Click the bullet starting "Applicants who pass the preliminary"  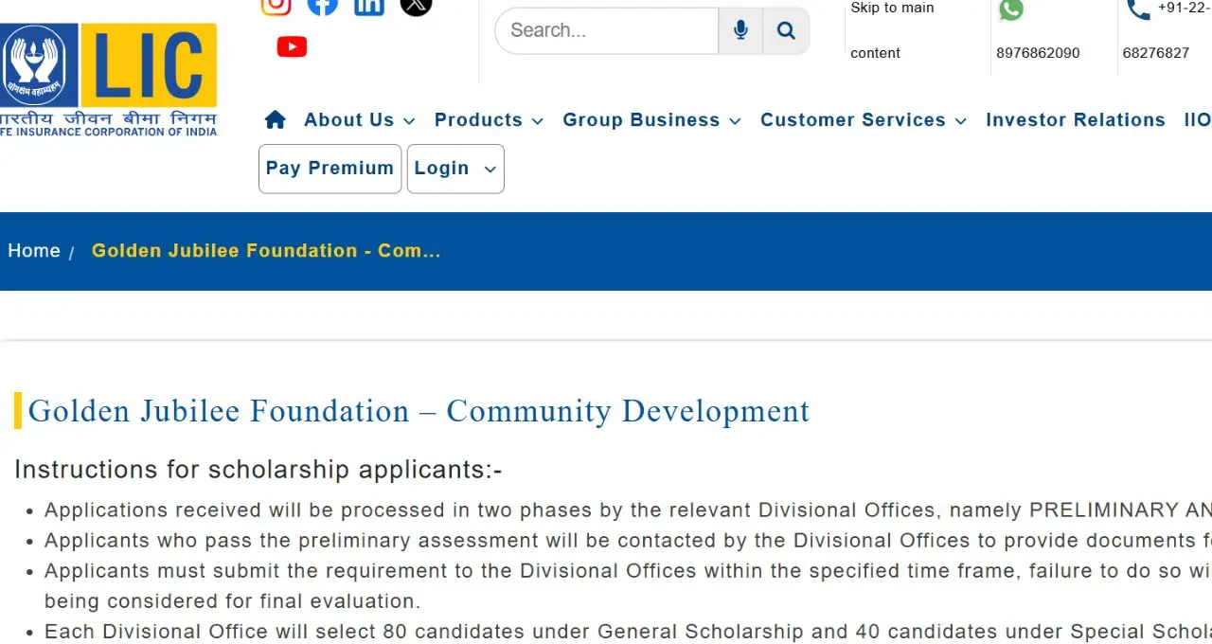click(x=628, y=541)
